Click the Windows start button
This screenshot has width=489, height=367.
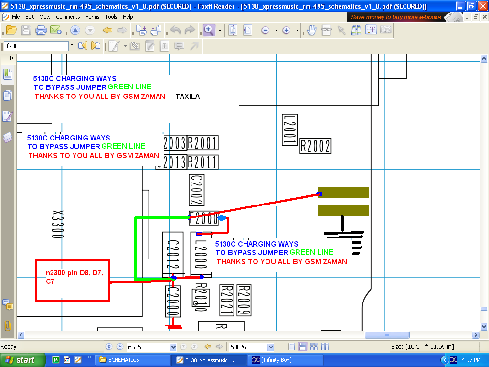[23, 360]
